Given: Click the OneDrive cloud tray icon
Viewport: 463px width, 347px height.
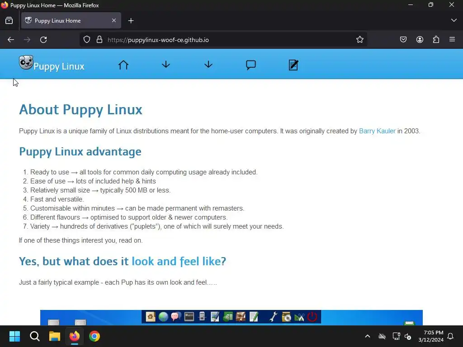Looking at the screenshot, I should pyautogui.click(x=382, y=336).
